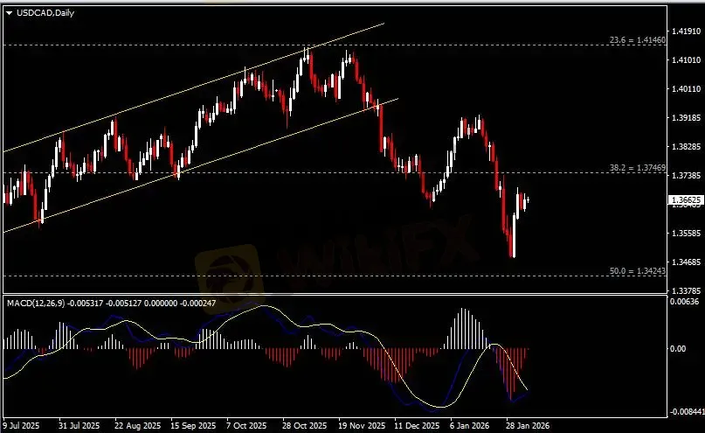Click the 9 Jul 2025 date label
Image resolution: width=705 pixels, height=433 pixels.
[x=22, y=425]
